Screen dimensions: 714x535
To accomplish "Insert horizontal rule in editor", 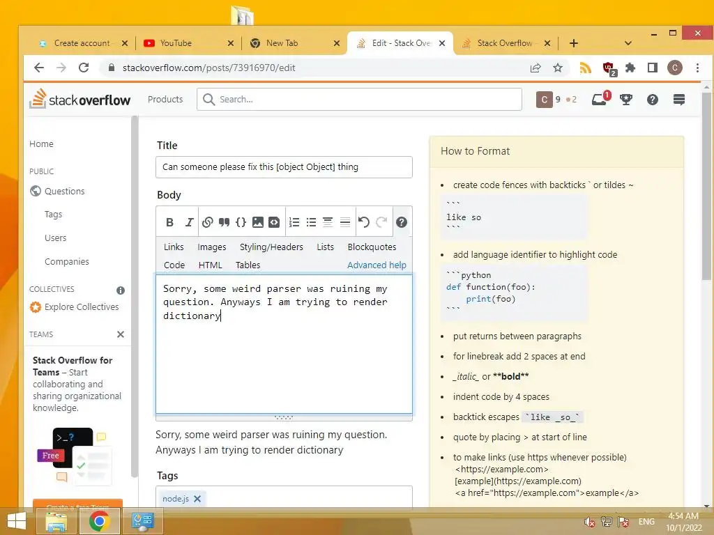I will [345, 222].
